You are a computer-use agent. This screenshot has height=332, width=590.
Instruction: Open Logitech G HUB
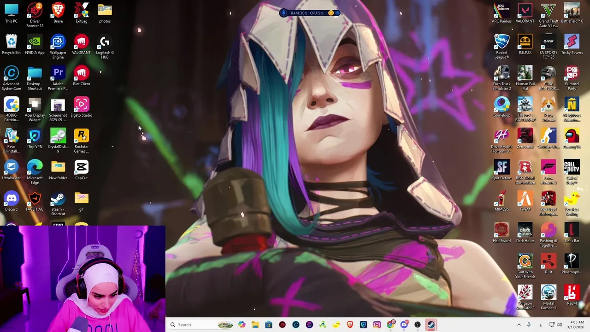tap(105, 46)
